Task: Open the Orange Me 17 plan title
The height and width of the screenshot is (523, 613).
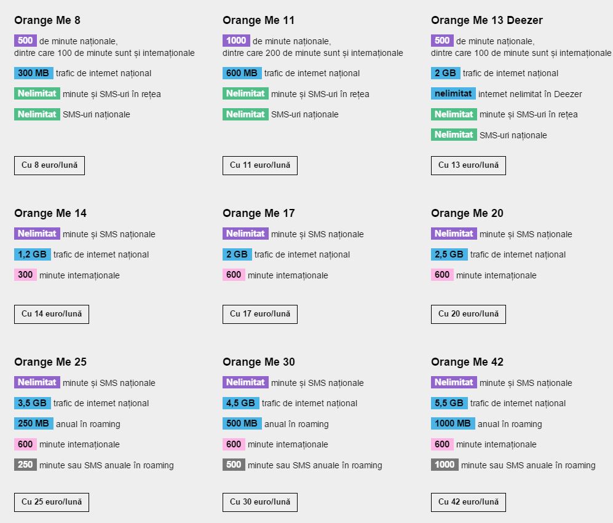Action: pyautogui.click(x=258, y=213)
